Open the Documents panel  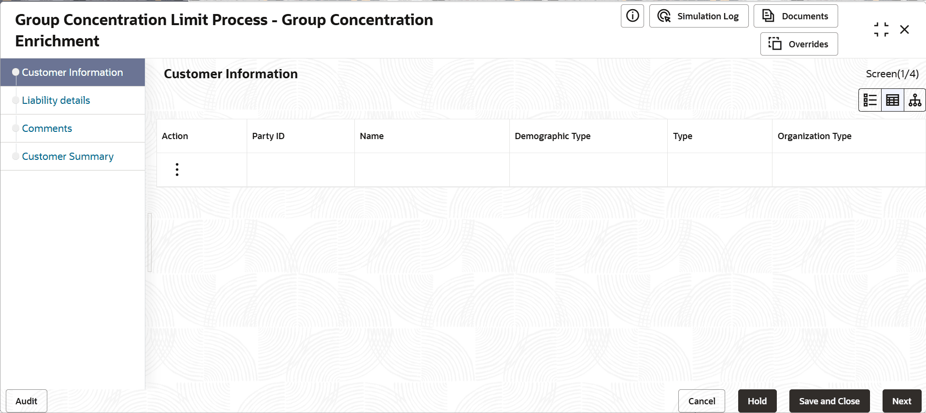coord(795,16)
